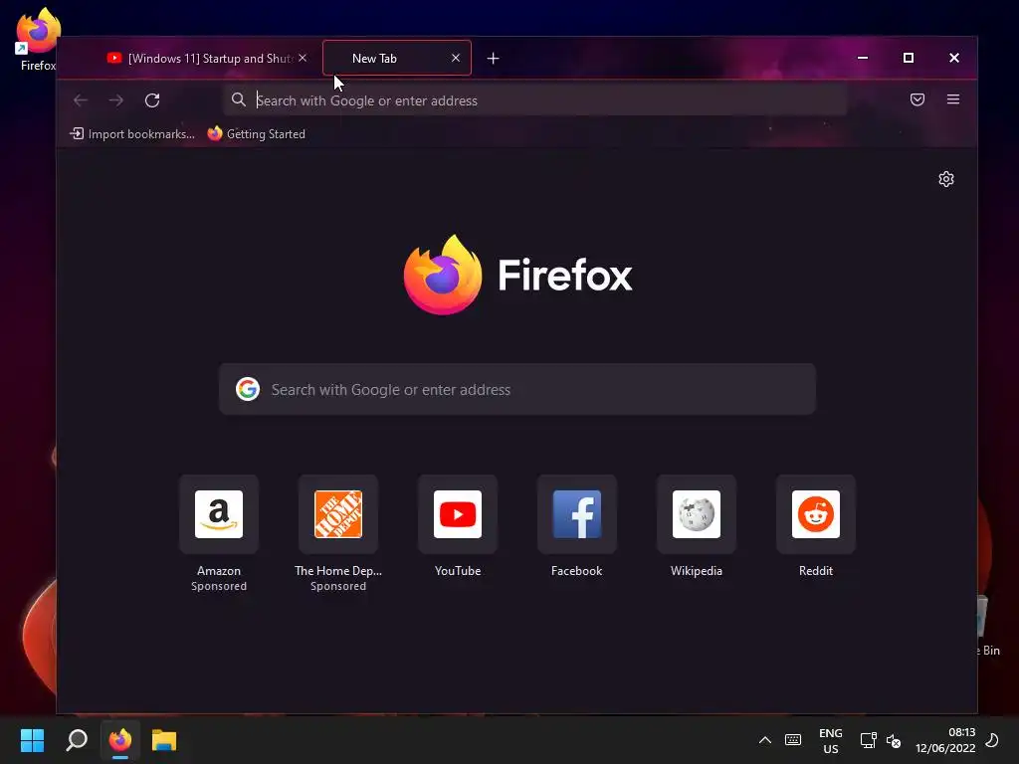Viewport: 1019px width, 764px height.
Task: Close the Windows 11 Startup YouTube tab
Action: coord(303,58)
